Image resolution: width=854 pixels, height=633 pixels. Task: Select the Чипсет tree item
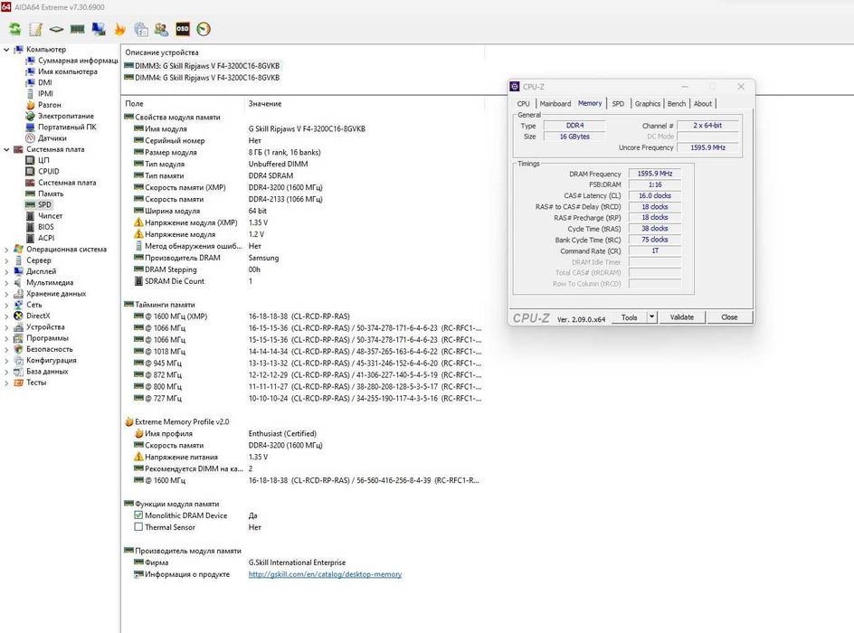coord(50,216)
